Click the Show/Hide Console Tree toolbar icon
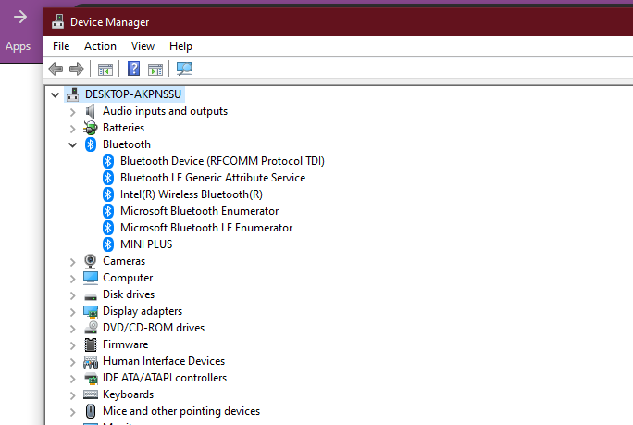633x425 pixels. click(x=105, y=69)
